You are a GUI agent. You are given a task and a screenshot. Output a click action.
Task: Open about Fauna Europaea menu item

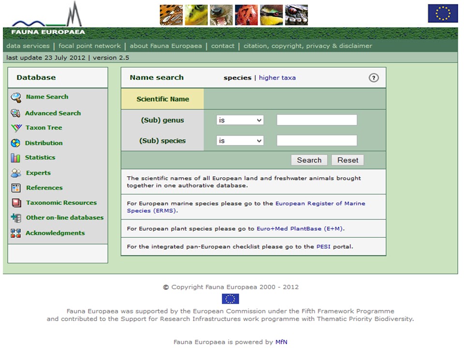[166, 46]
